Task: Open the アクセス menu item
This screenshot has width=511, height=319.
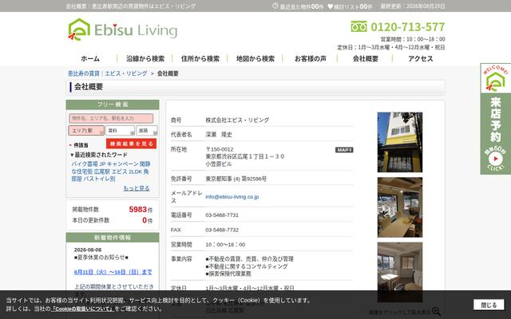Action: point(421,58)
